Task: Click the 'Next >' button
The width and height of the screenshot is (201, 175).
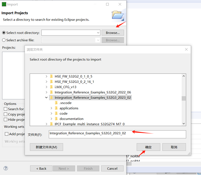Action: click(x=64, y=168)
